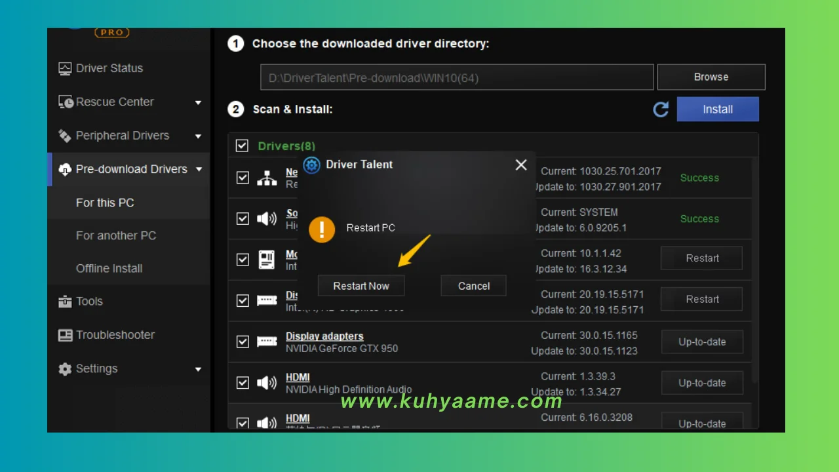Screen dimensions: 839x472
Task: Uncheck NVIDIA High Definition Audio checkbox
Action: [x=243, y=382]
